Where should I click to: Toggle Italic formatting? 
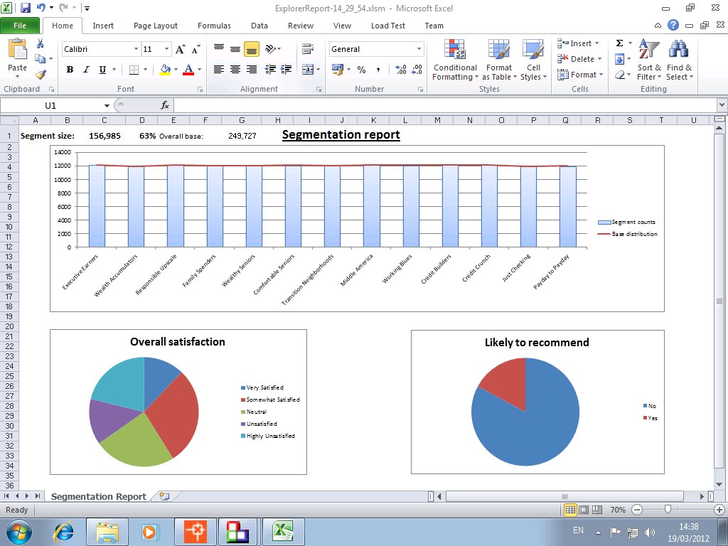pos(86,70)
